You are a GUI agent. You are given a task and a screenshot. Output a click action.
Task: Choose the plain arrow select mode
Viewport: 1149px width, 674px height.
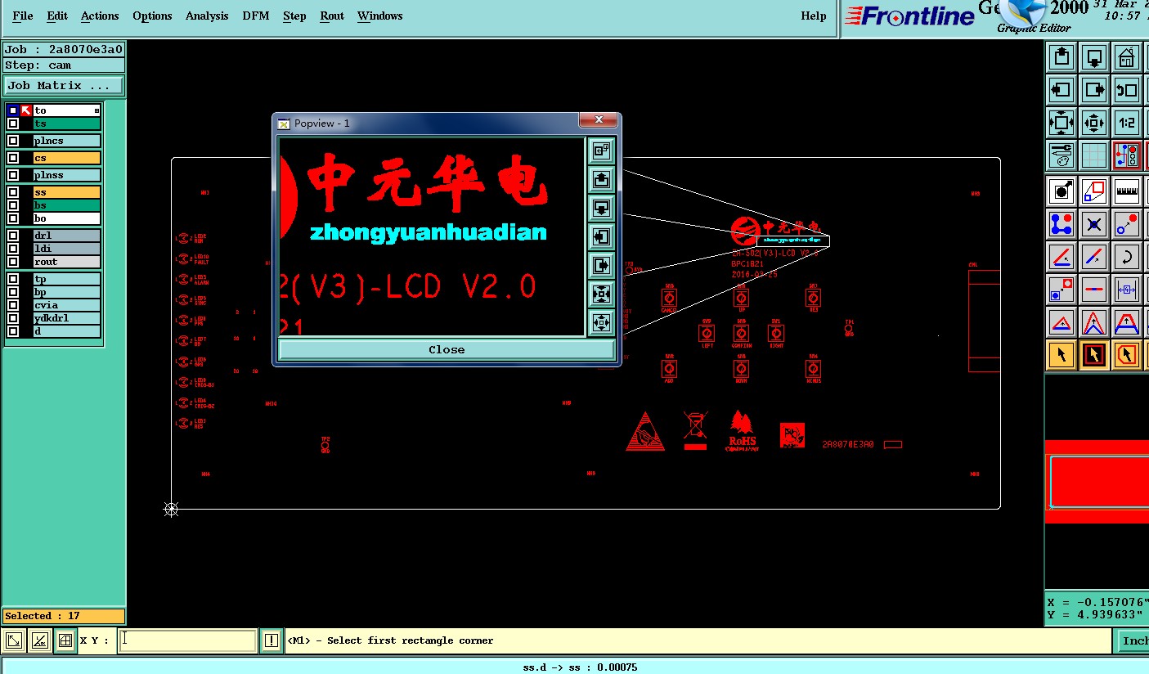click(x=1061, y=355)
